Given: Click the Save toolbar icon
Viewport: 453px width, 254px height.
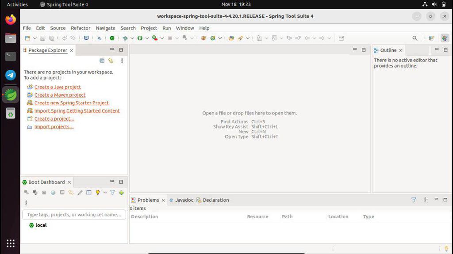Looking at the screenshot, I should (42, 38).
